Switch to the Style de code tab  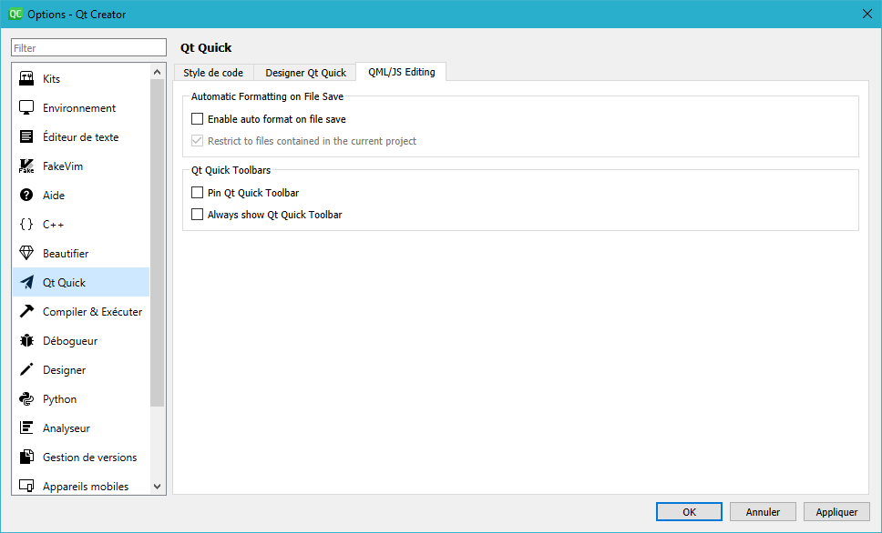point(213,73)
